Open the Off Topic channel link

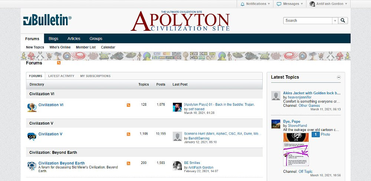pos(305,171)
